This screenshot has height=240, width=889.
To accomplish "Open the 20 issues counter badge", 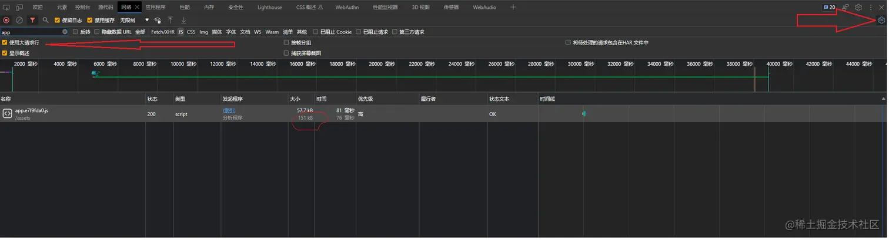I will [x=829, y=7].
